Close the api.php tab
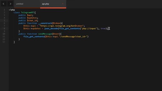Image resolution: width=162 pixels, height=91 pixels. (x=63, y=4)
